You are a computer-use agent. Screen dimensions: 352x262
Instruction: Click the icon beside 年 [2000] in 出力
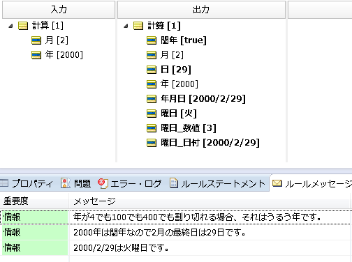click(x=152, y=84)
